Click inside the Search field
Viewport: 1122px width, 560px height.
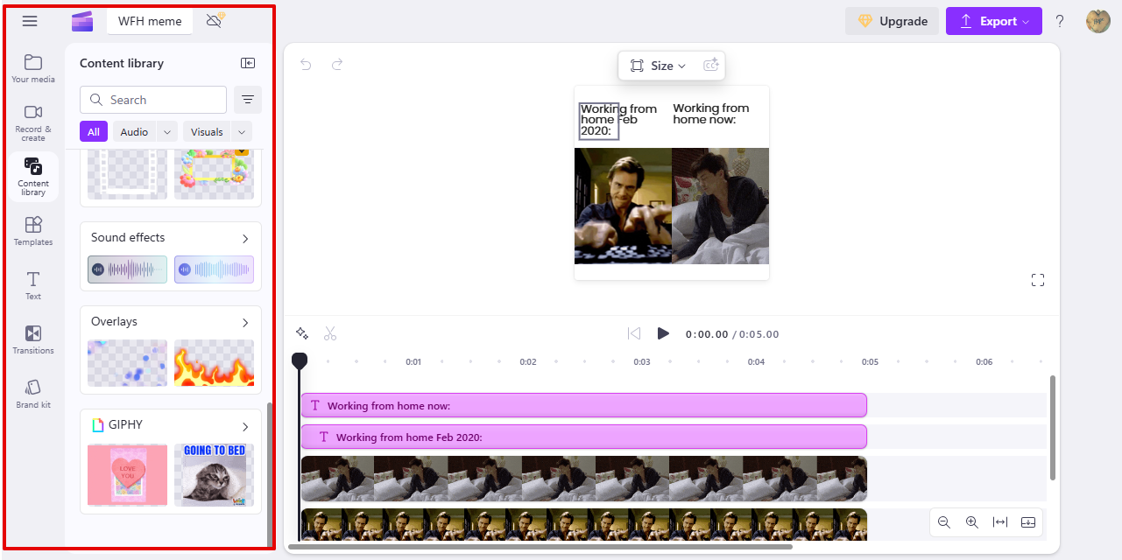[x=153, y=99]
